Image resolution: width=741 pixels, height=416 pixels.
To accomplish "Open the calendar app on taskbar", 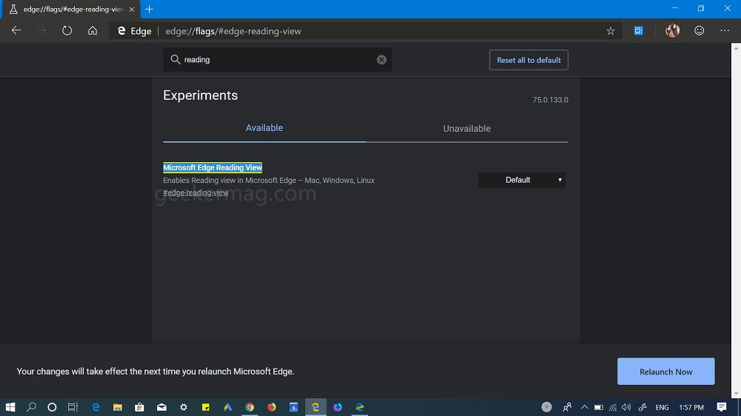I will [293, 407].
